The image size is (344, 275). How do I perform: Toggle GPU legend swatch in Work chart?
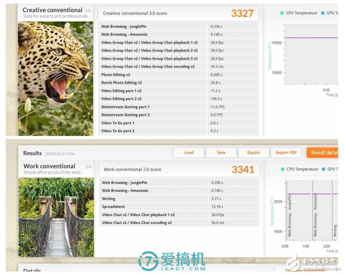click(322, 169)
